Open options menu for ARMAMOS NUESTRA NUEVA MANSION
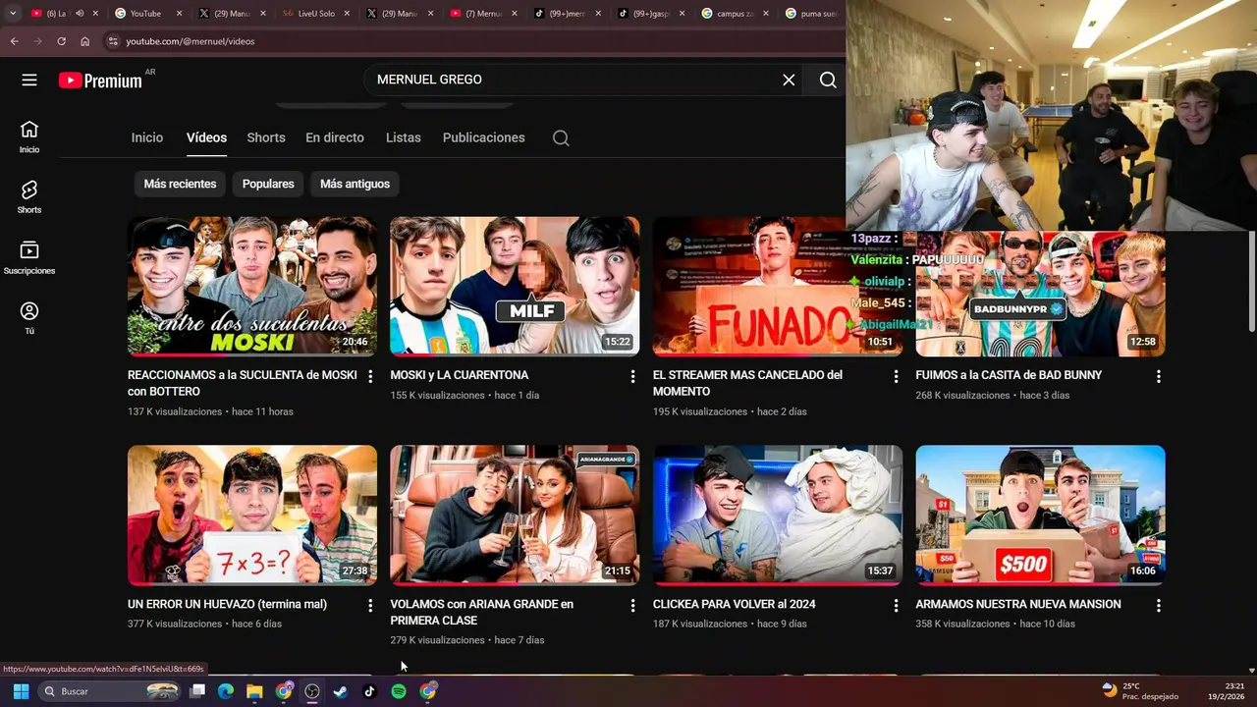 tap(1158, 606)
